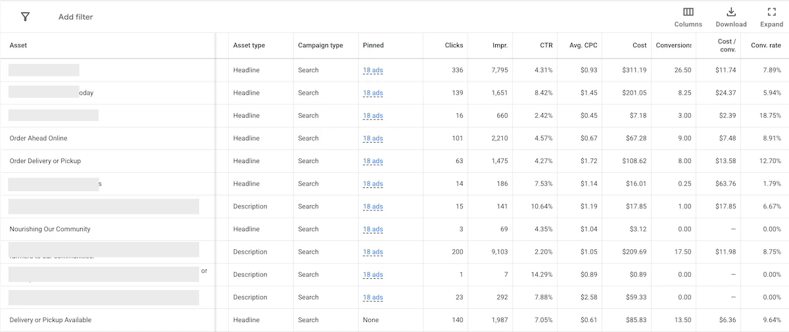Open 18 ads link for Order Ahead Online

[373, 138]
